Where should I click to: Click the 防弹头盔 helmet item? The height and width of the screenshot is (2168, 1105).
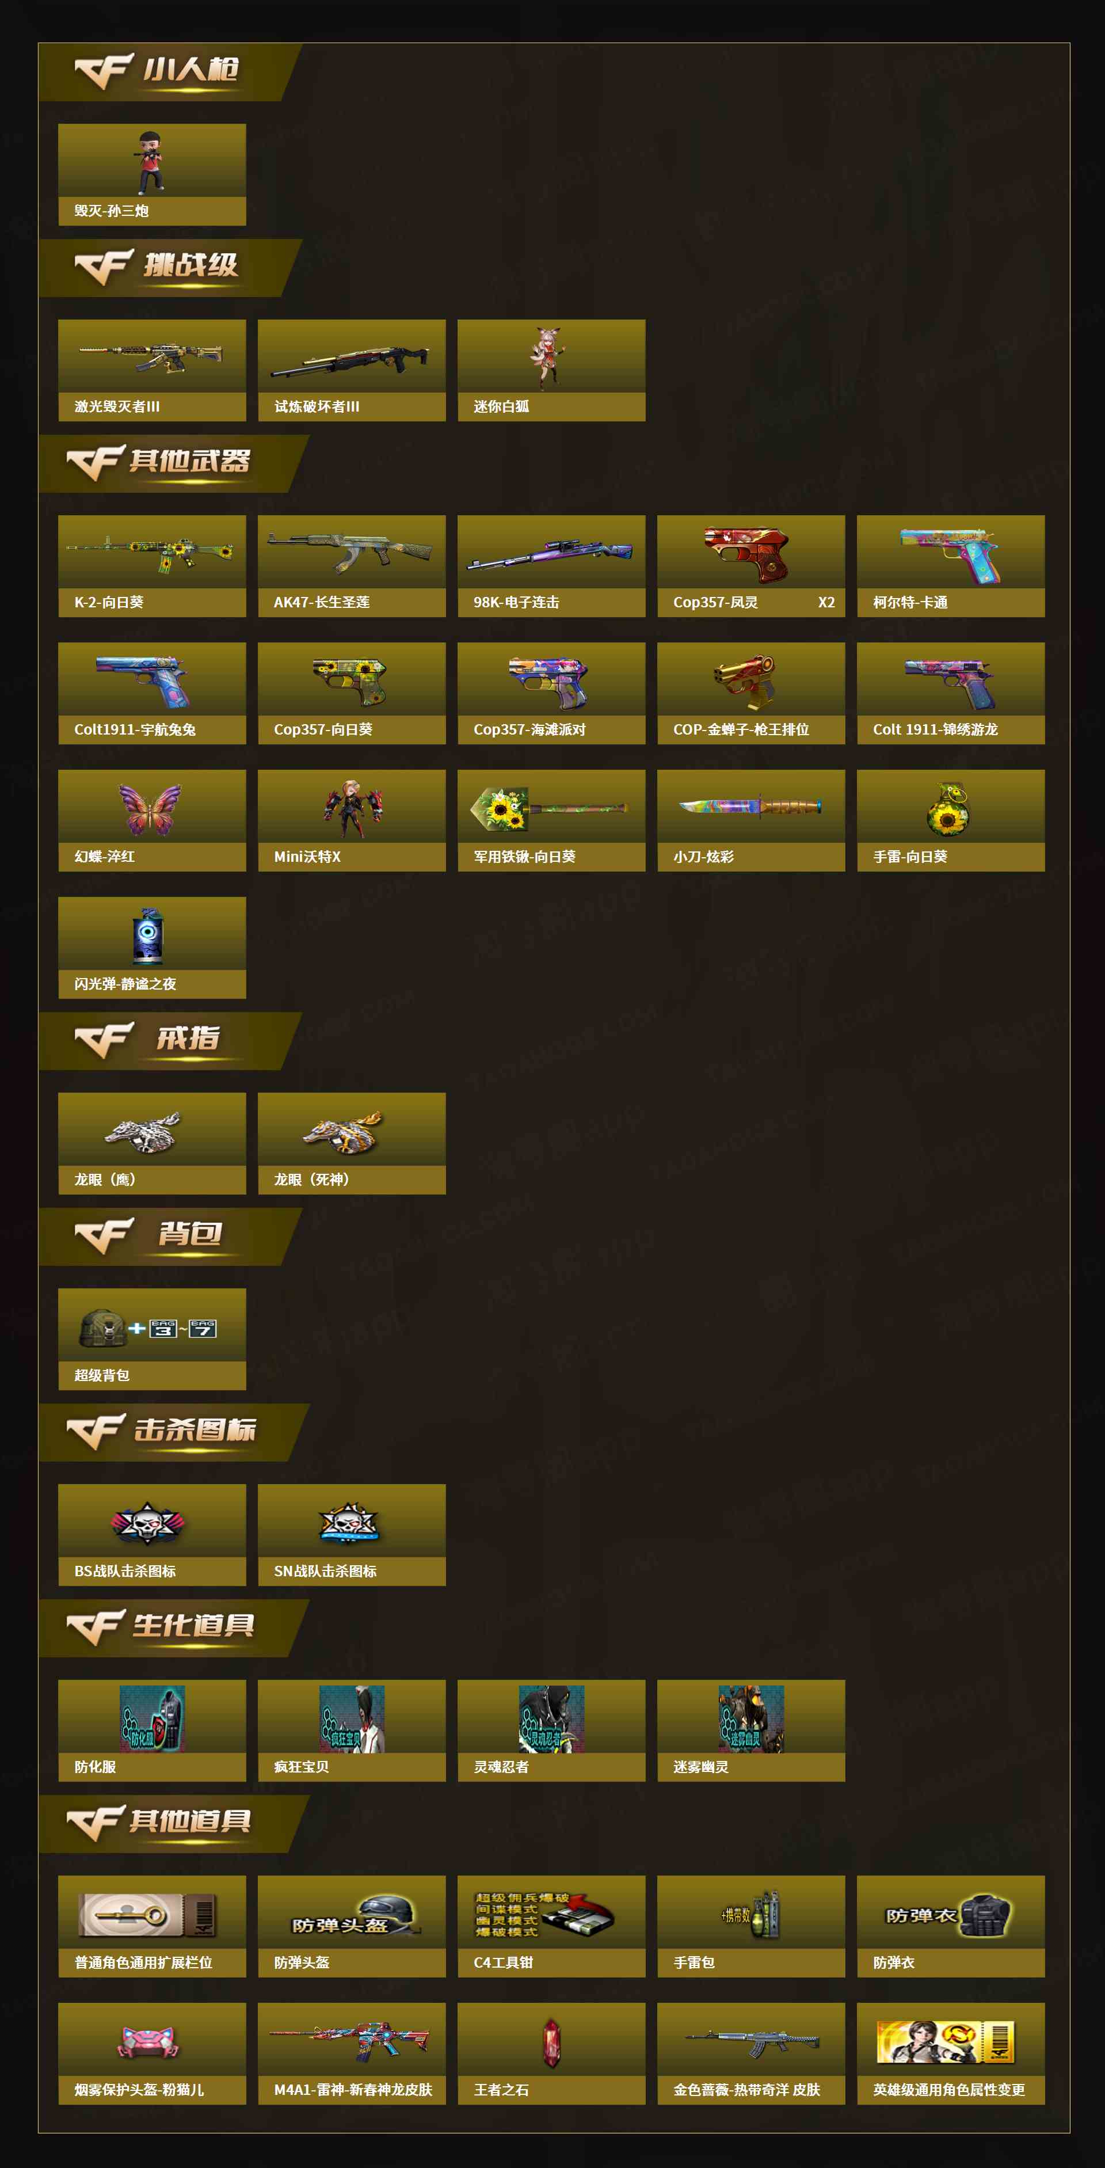[352, 1926]
